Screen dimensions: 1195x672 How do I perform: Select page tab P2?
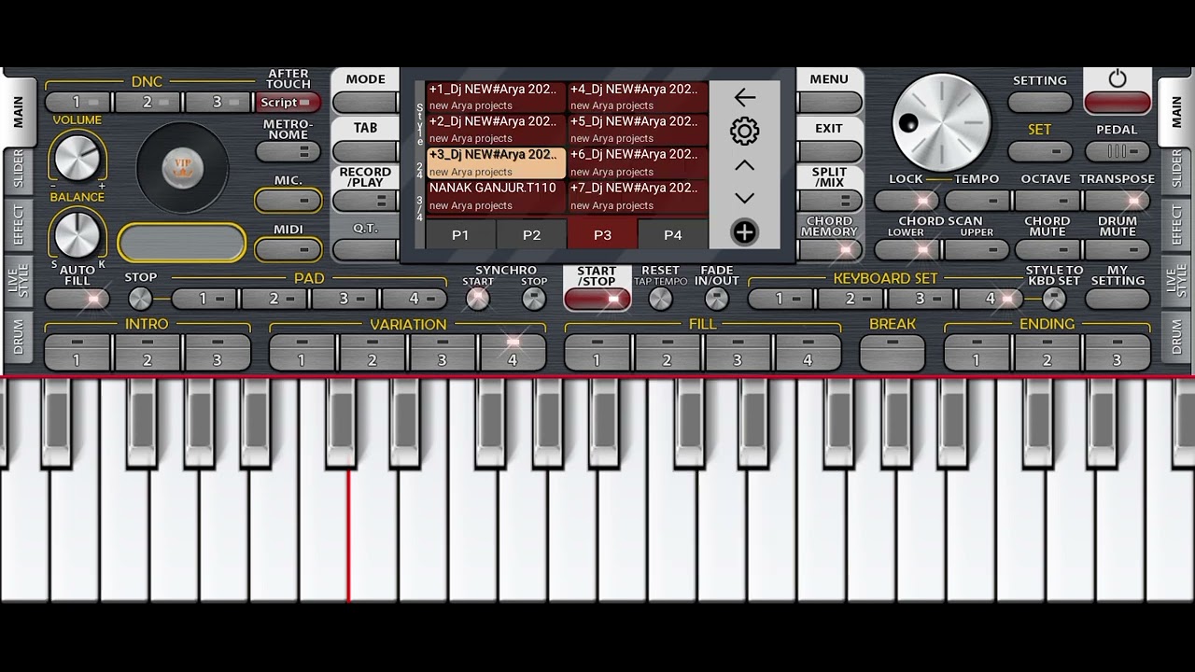531,234
